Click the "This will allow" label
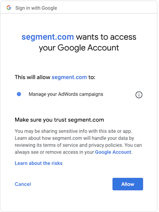 click(33, 77)
